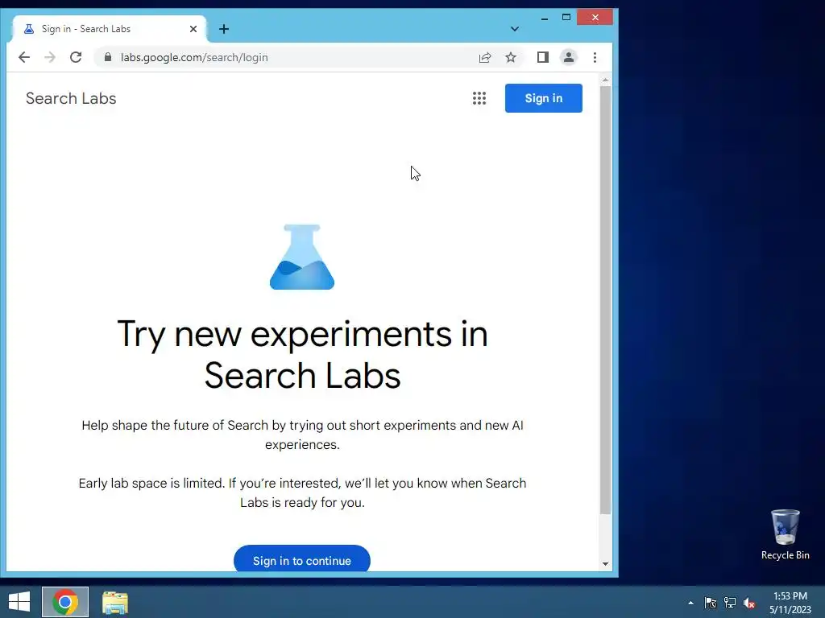Click the 'Help shape the future of Search' paragraph
Screen dimensions: 825x618
[303, 435]
